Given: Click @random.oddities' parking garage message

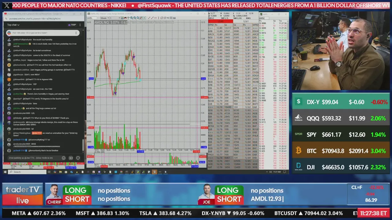Looking at the screenshot, I should (x=44, y=70).
